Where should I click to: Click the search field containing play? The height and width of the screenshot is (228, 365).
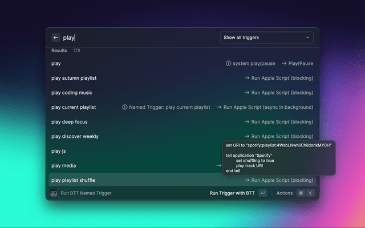[x=137, y=38]
